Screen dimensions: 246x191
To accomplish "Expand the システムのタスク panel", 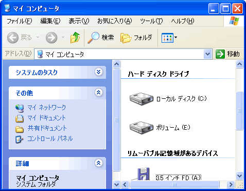I will [99, 72].
